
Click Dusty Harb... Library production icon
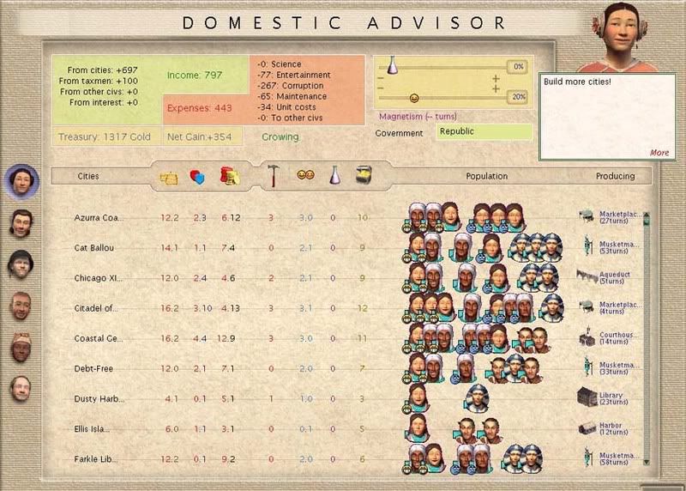pyautogui.click(x=587, y=397)
